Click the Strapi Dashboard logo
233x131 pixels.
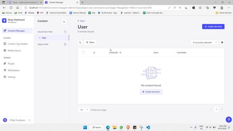click(x=4, y=21)
